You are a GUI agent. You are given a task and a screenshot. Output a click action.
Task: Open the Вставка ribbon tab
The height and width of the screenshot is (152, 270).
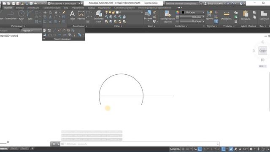(20, 8)
